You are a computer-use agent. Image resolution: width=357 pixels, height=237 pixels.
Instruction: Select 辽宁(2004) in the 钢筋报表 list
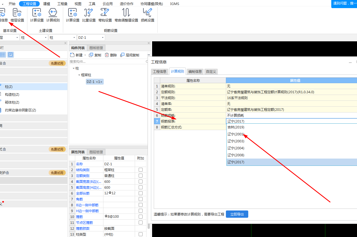[x=292, y=148]
